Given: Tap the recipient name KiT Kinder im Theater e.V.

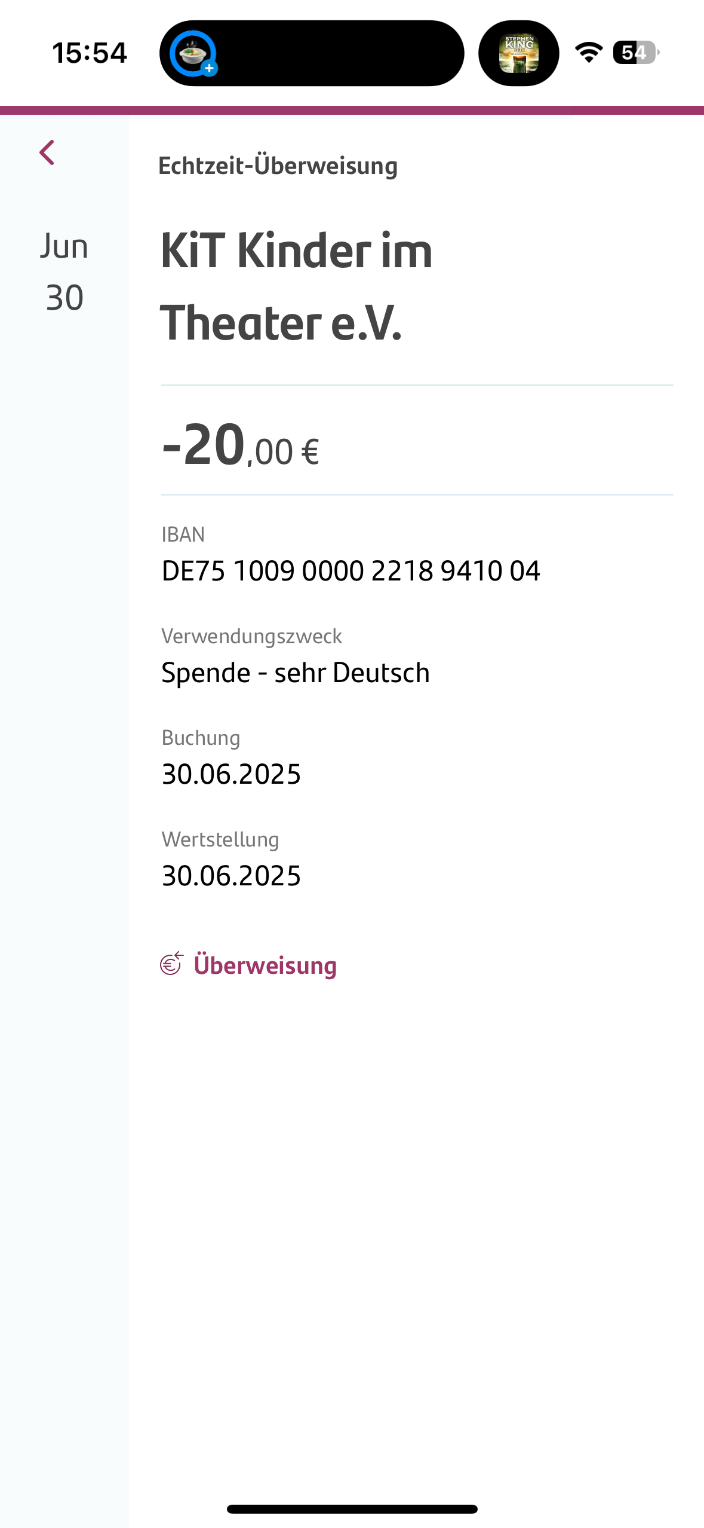Looking at the screenshot, I should [x=297, y=286].
